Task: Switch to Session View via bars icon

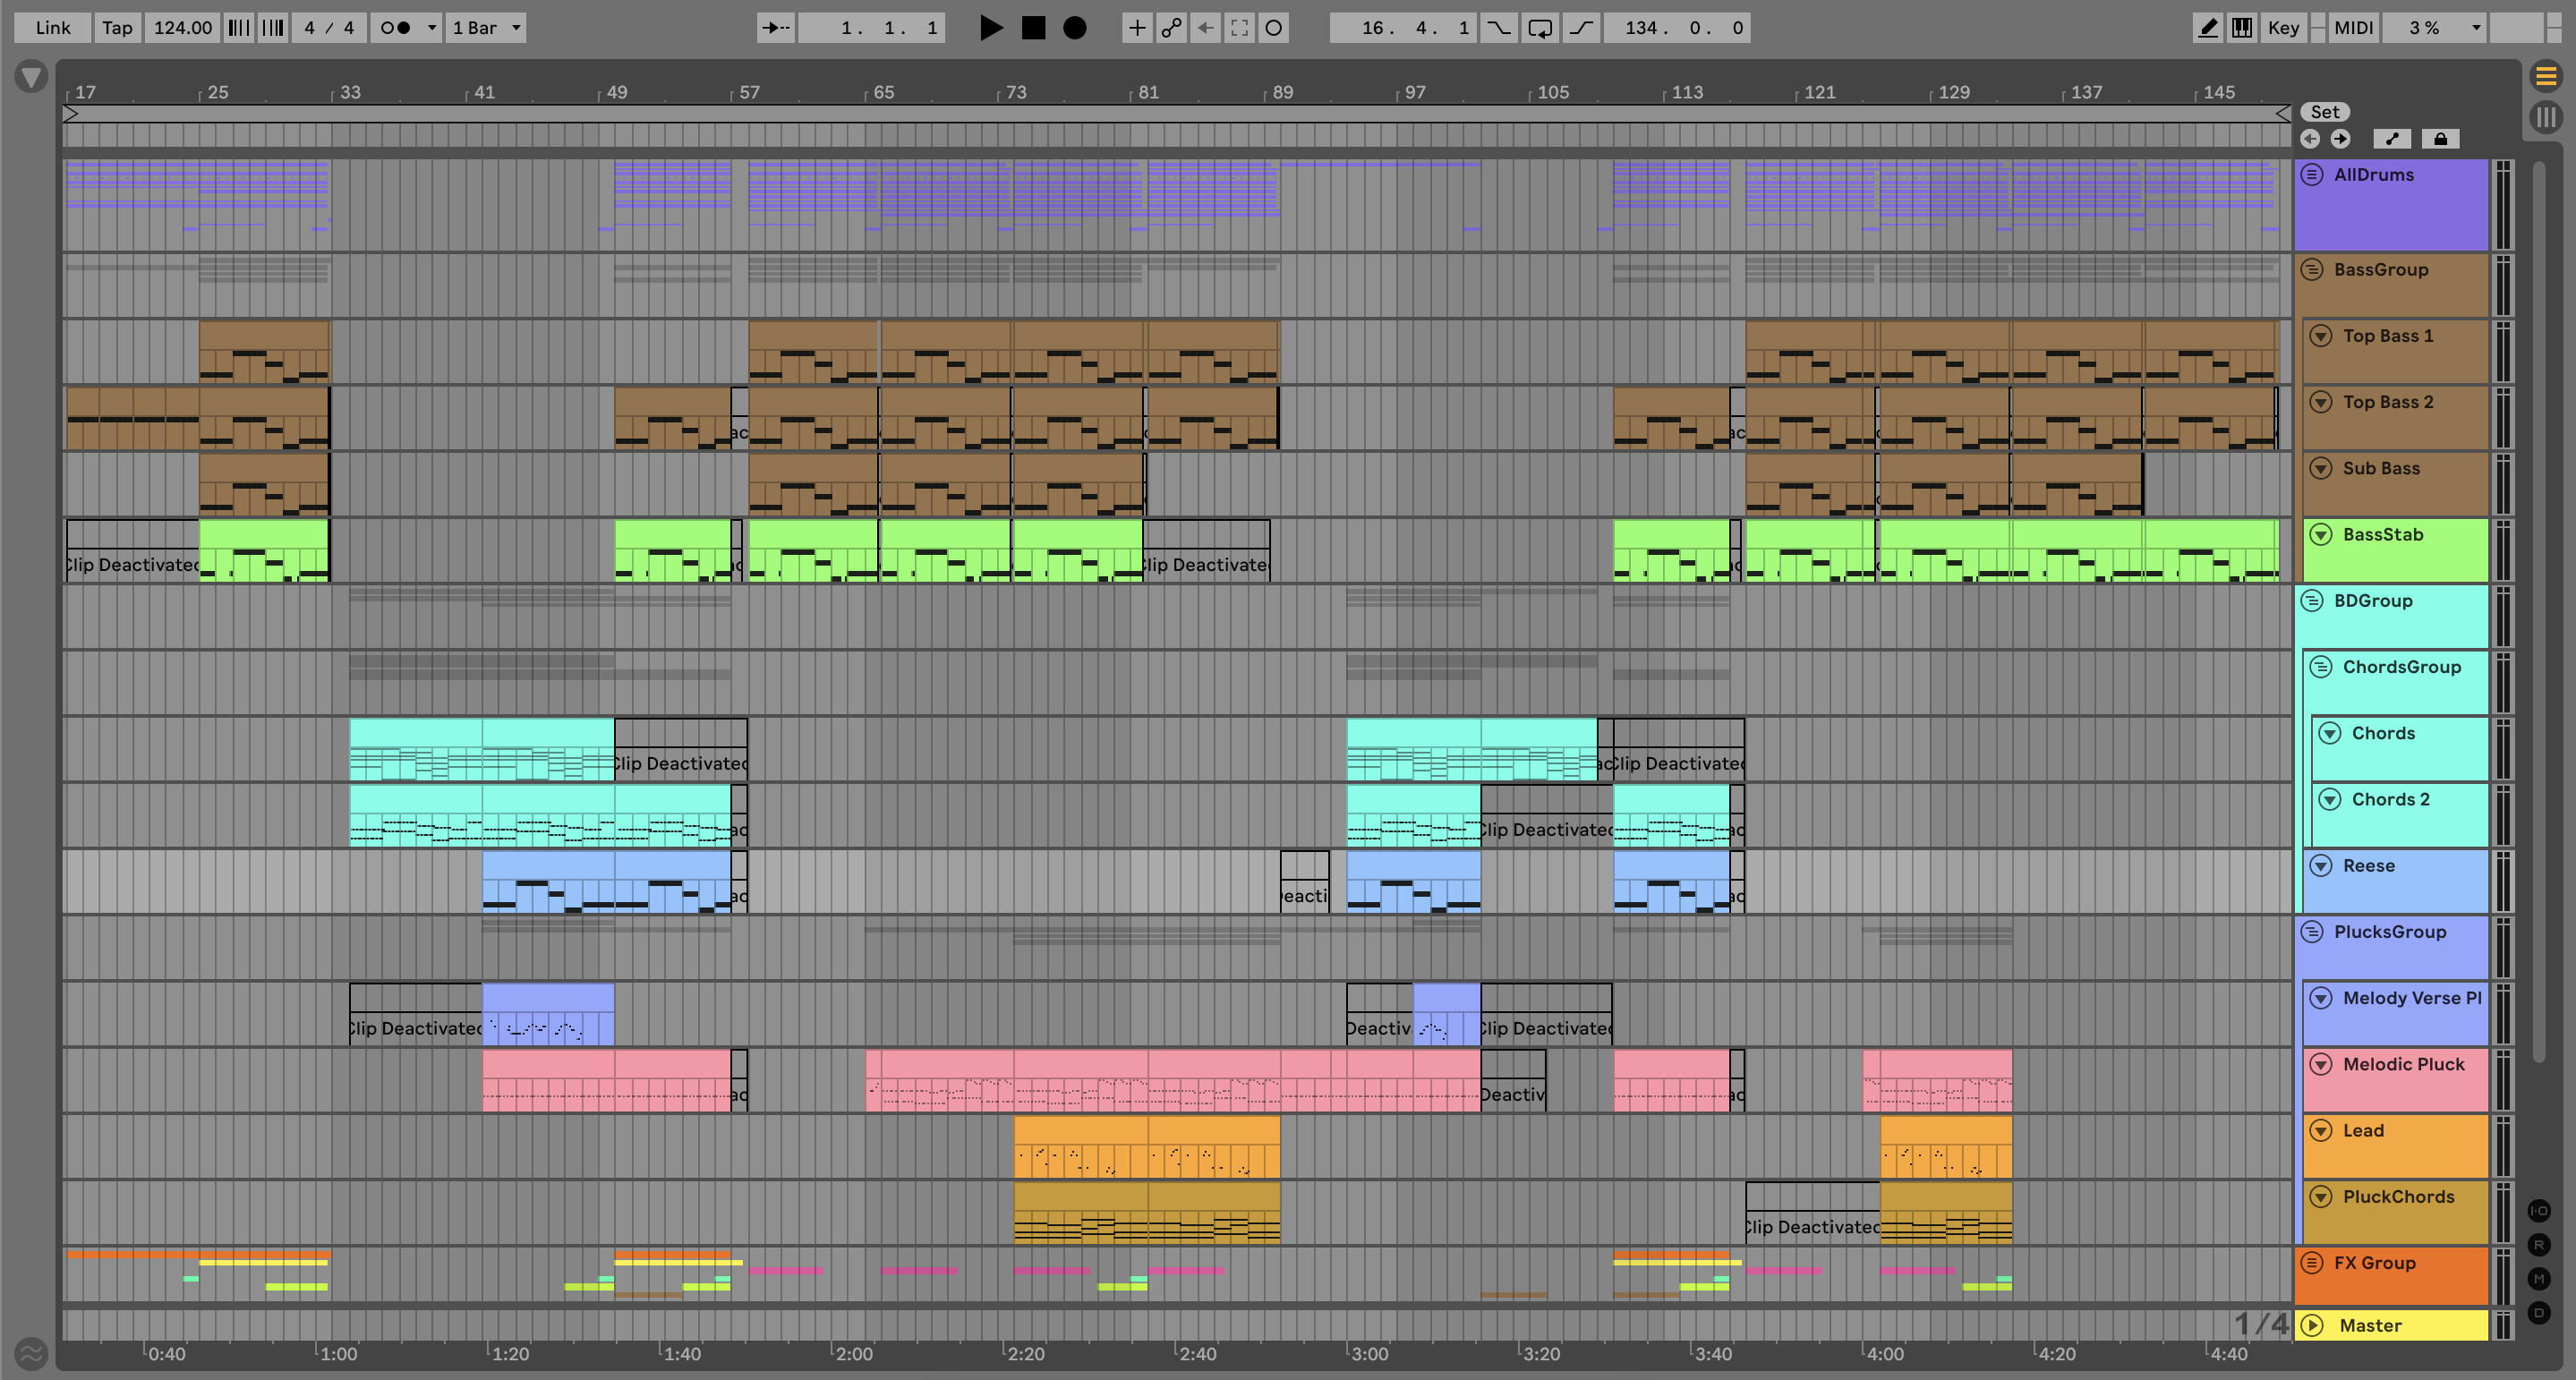Action: tap(2546, 117)
